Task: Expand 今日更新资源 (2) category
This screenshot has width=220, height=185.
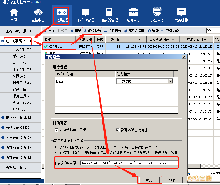Action: pyautogui.click(x=2, y=138)
